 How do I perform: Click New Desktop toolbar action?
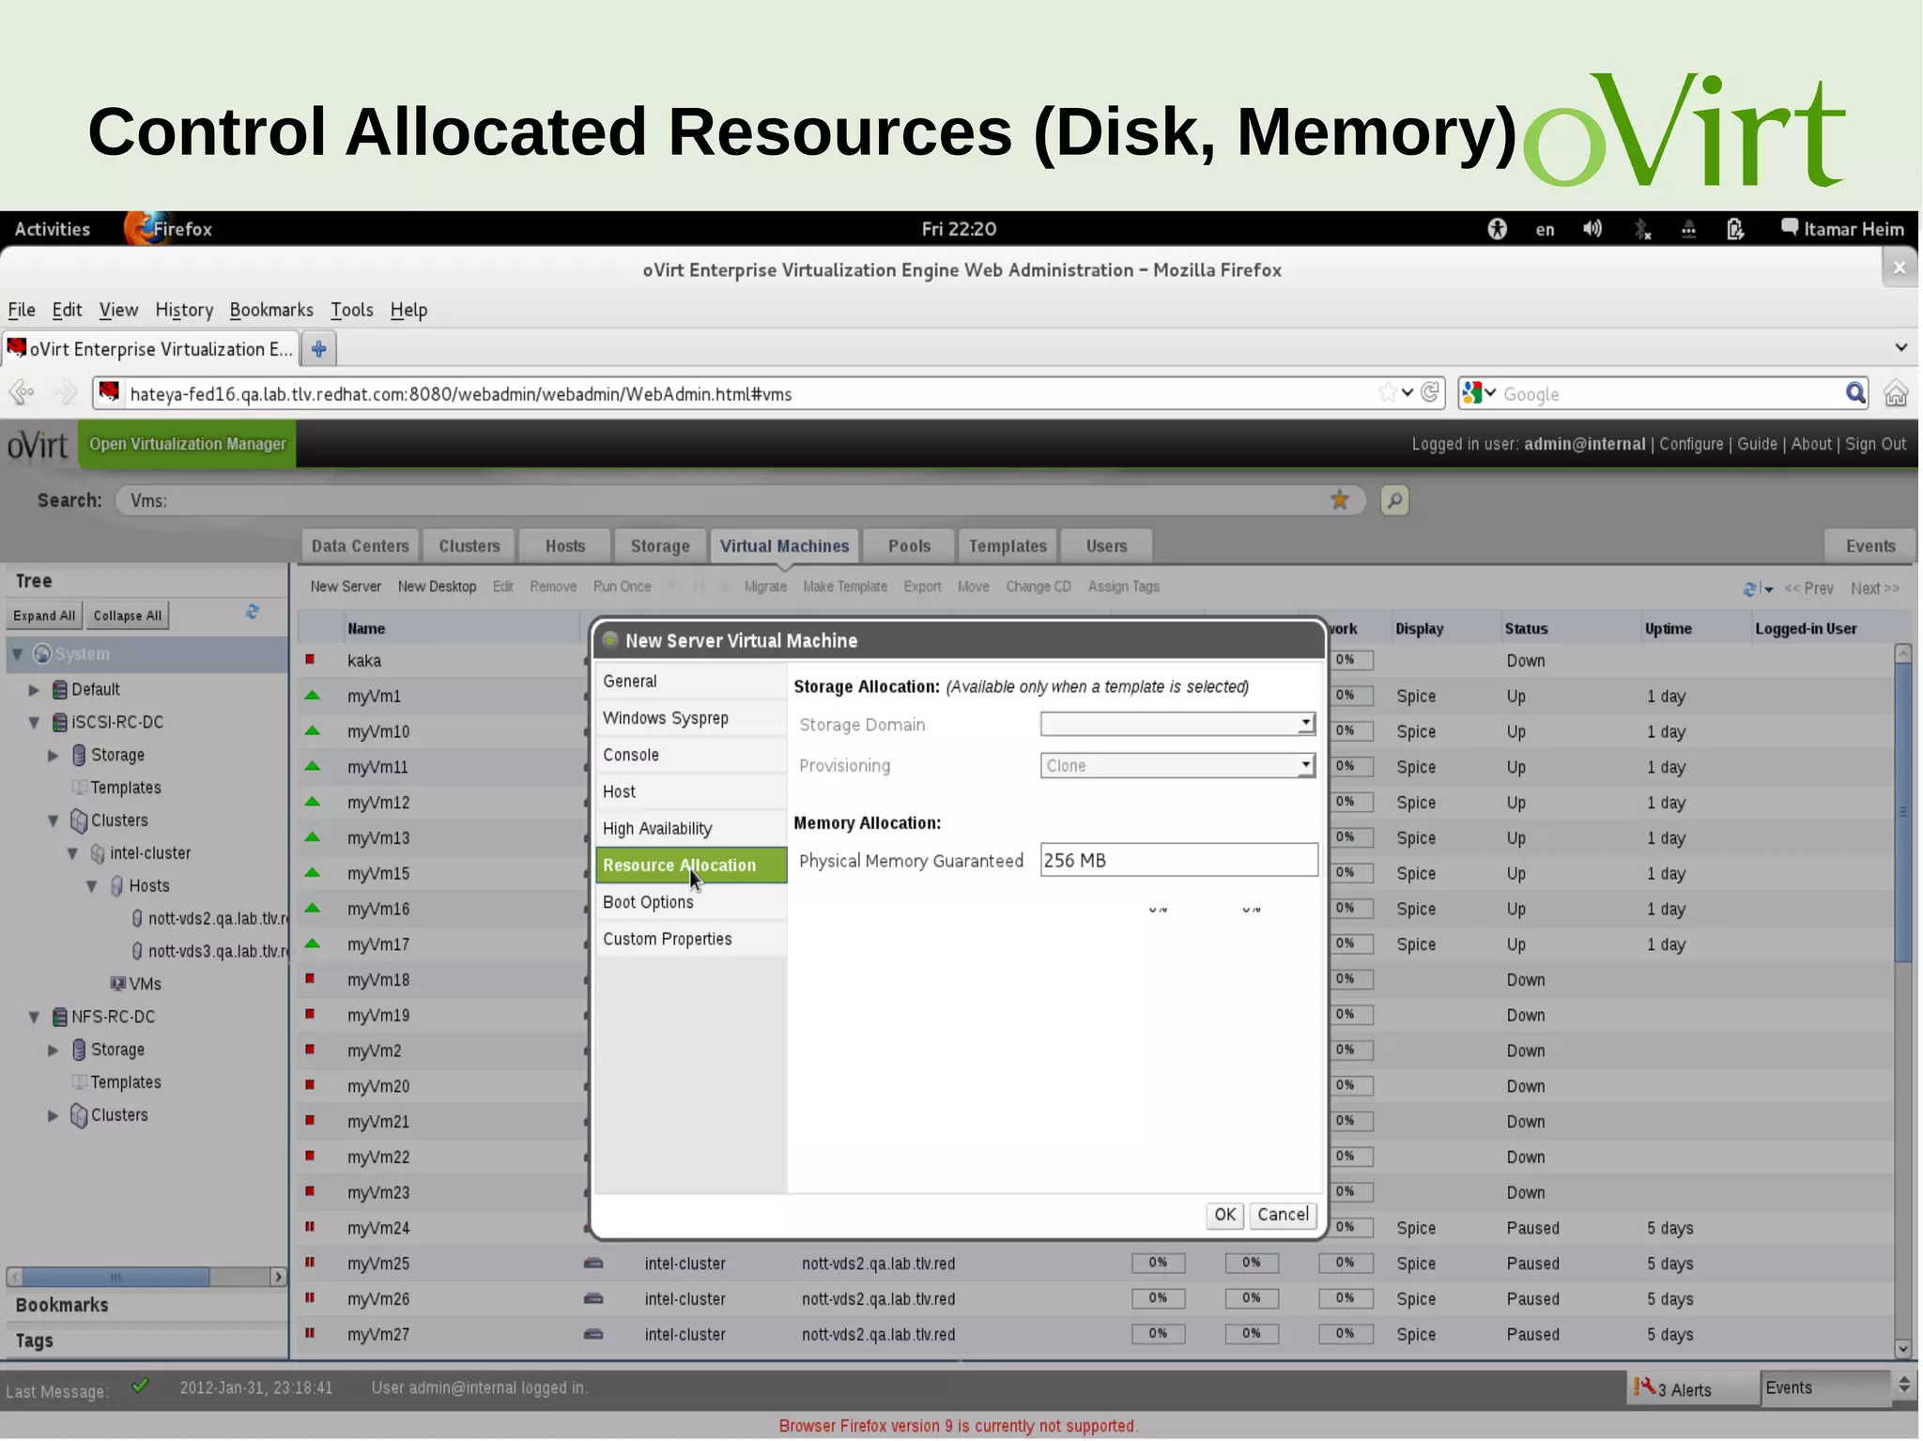pyautogui.click(x=437, y=587)
